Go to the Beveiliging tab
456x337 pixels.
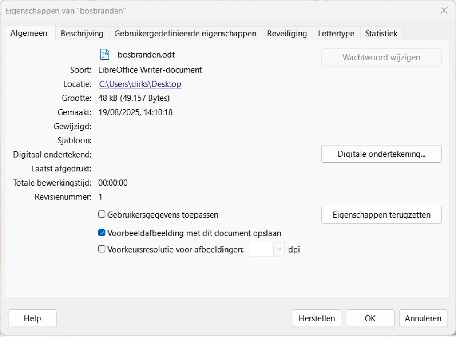tap(287, 34)
